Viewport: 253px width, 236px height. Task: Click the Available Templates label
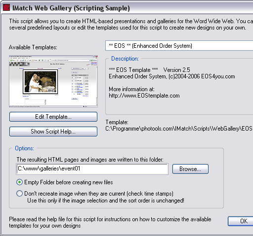pyautogui.click(x=33, y=47)
